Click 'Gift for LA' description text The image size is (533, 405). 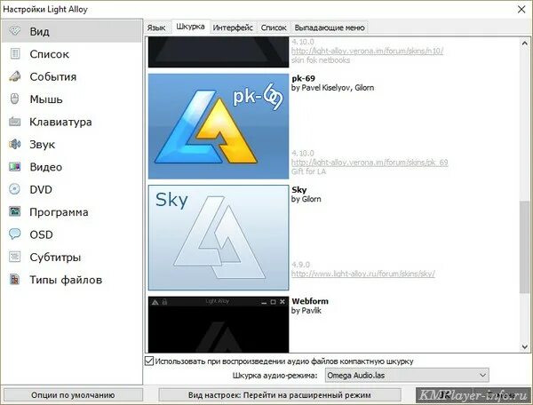(308, 171)
